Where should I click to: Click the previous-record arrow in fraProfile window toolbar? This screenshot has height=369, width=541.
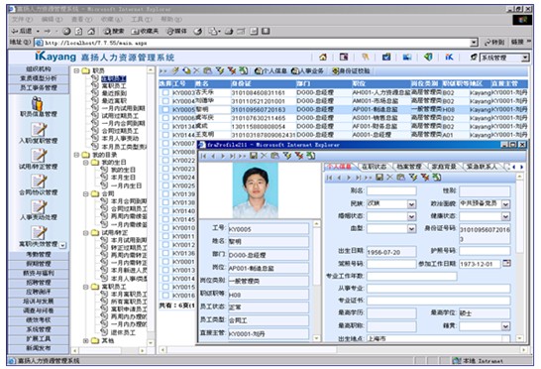pos(213,156)
